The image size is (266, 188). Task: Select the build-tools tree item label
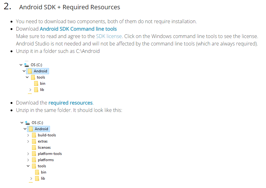[47, 135]
